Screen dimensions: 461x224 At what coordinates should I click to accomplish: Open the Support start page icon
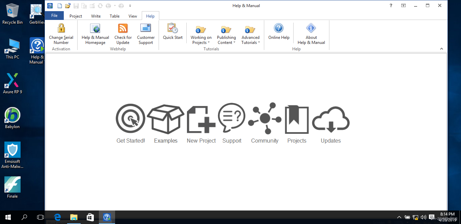[232, 118]
